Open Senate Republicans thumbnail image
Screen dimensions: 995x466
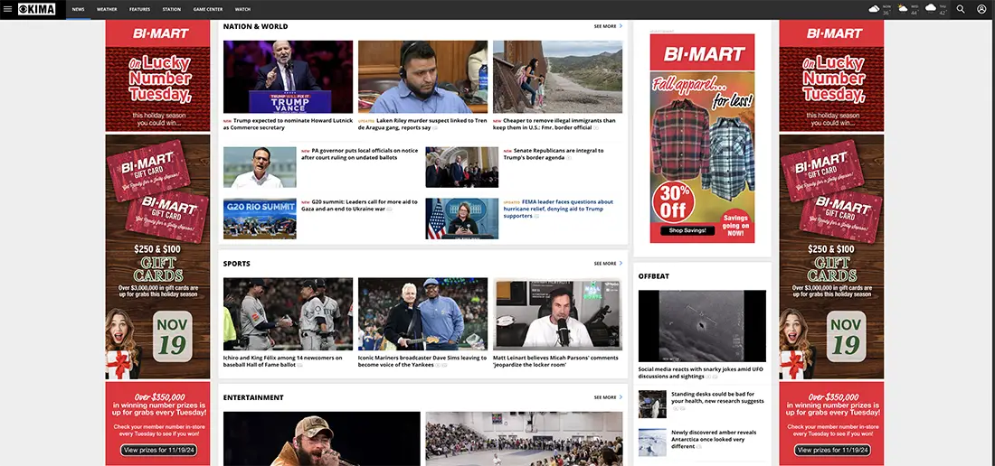(x=462, y=167)
